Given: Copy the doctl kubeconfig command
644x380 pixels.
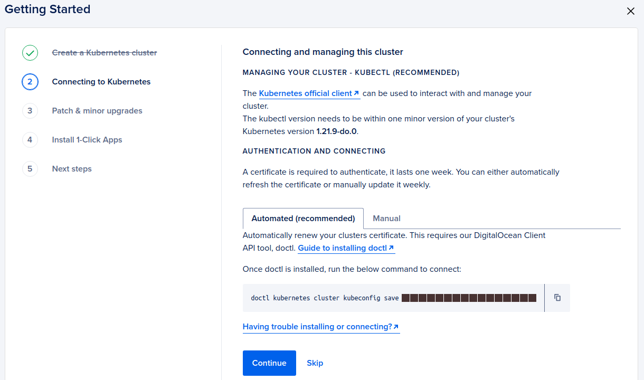Looking at the screenshot, I should coord(557,298).
